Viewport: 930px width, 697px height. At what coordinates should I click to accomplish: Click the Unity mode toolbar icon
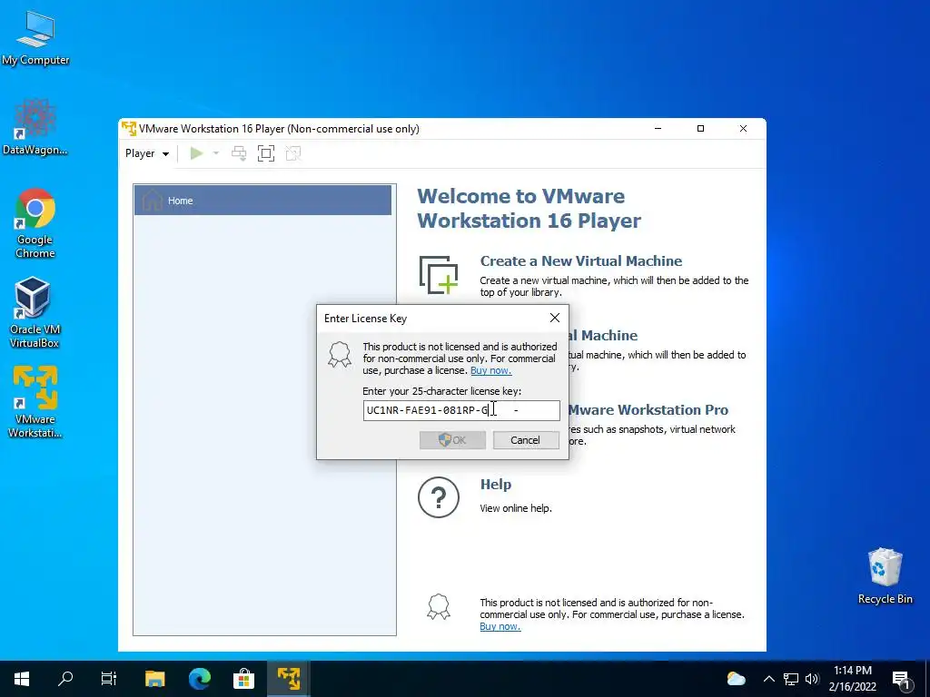coord(293,153)
